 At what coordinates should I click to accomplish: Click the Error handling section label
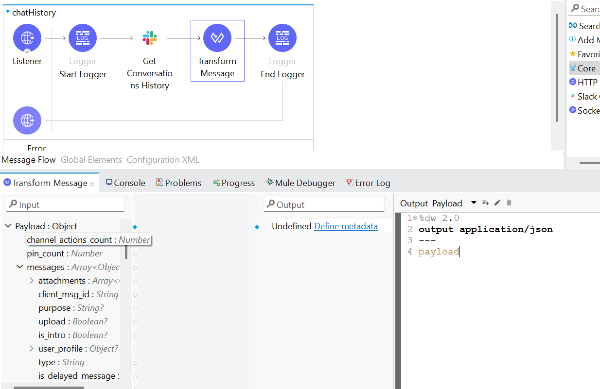tap(36, 148)
